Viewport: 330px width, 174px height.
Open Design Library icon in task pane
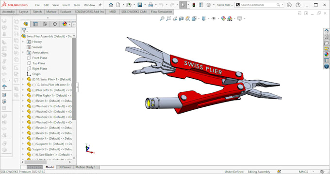coord(327,37)
